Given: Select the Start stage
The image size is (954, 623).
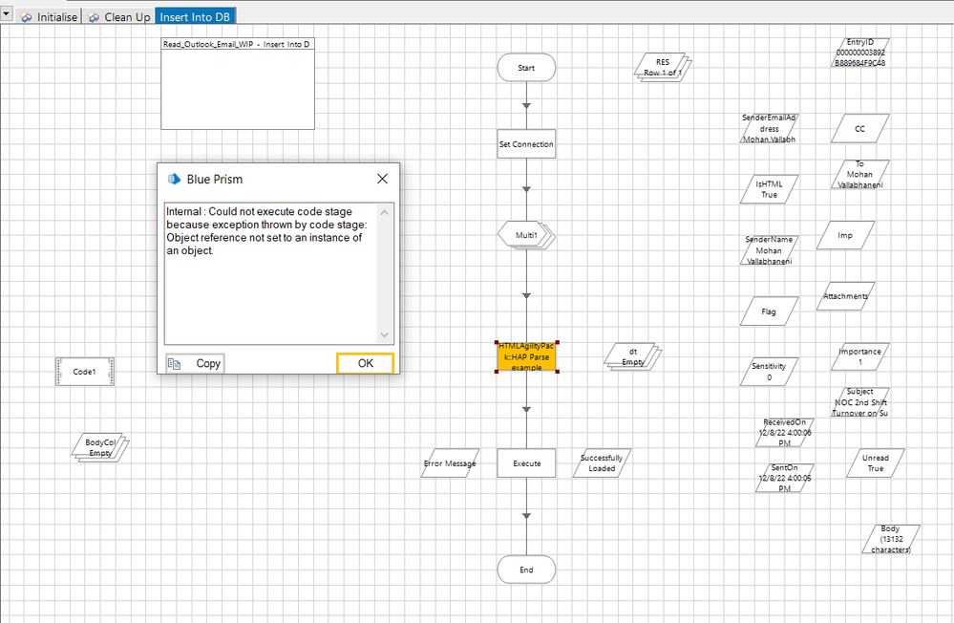Looking at the screenshot, I should 526,68.
